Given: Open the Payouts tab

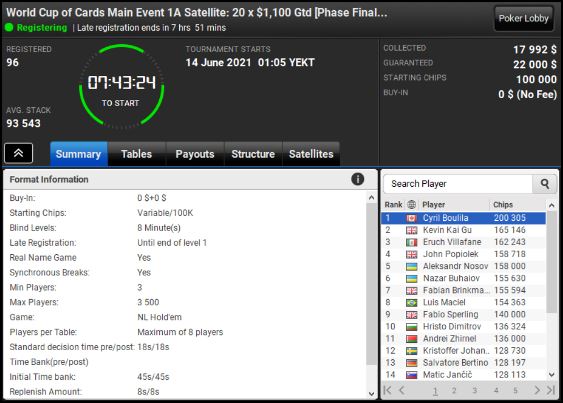Looking at the screenshot, I should coord(195,154).
